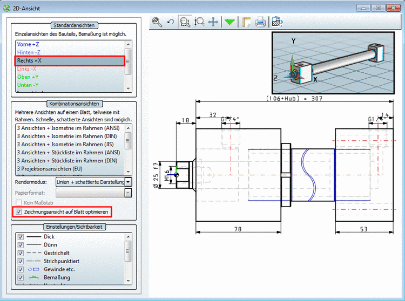Click the Standardansichten list scrollbar thumb

(x=128, y=61)
